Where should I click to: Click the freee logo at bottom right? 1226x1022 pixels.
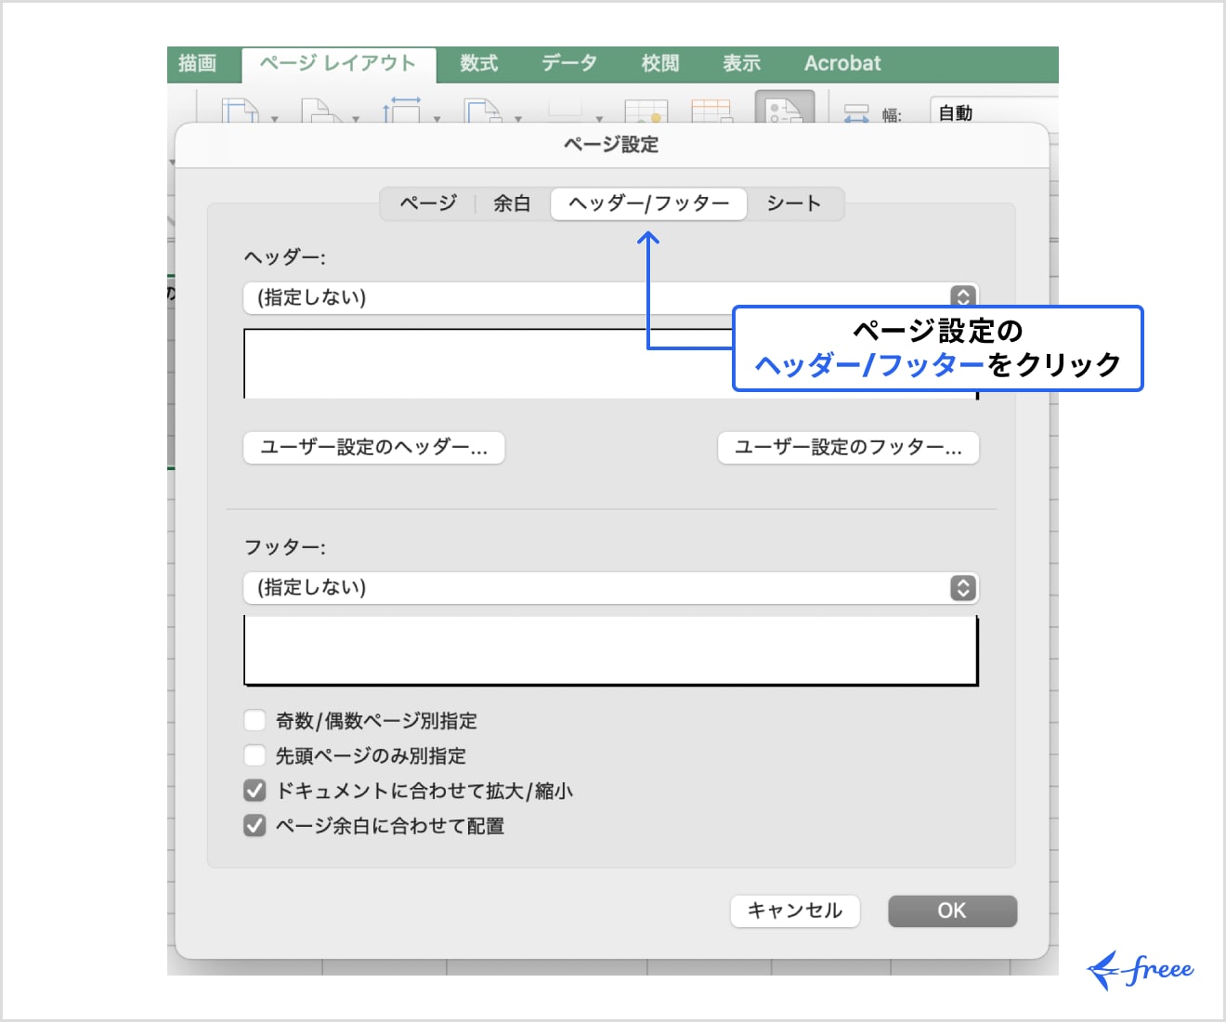[x=1141, y=968]
